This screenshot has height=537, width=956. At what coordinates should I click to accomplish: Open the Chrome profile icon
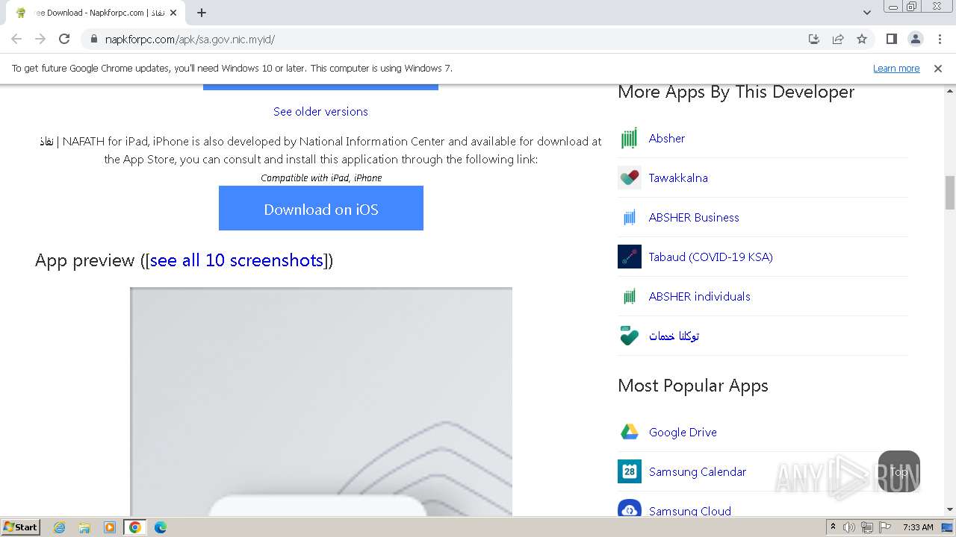(915, 39)
